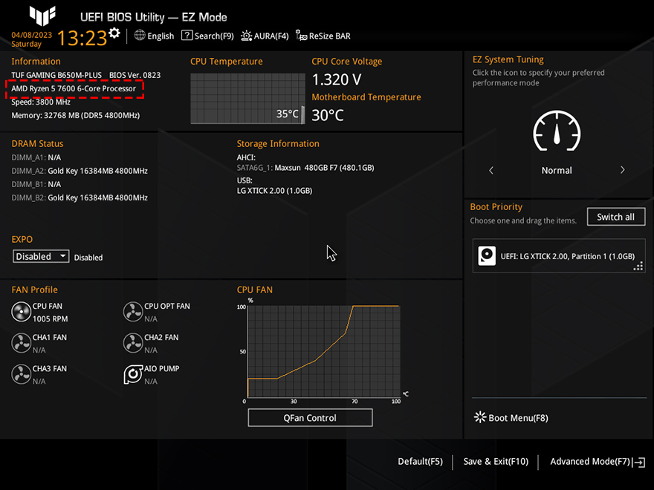Click DIMM_A1: N/A entry
654x490 pixels.
pyautogui.click(x=36, y=157)
